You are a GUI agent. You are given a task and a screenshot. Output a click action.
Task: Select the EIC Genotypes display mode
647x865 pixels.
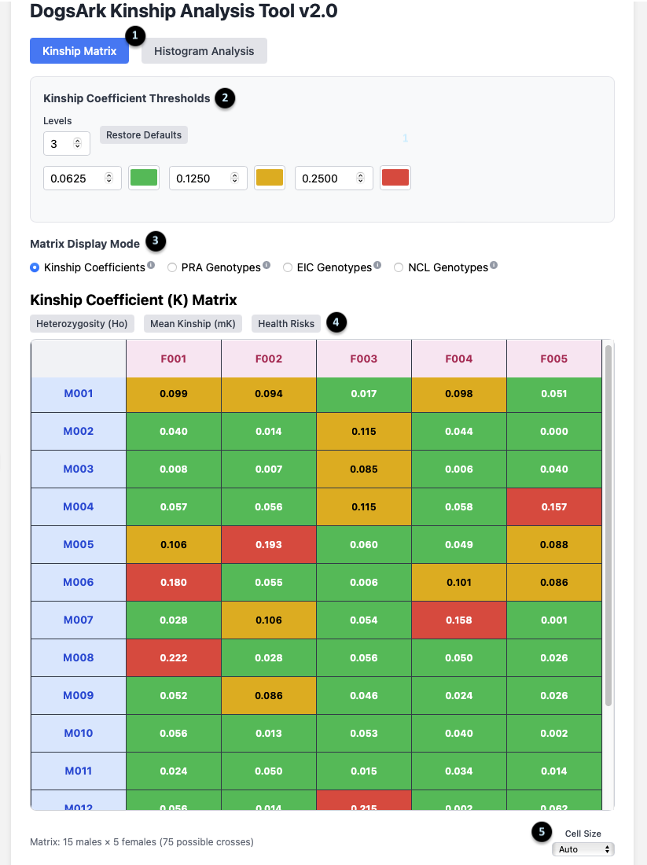click(288, 267)
